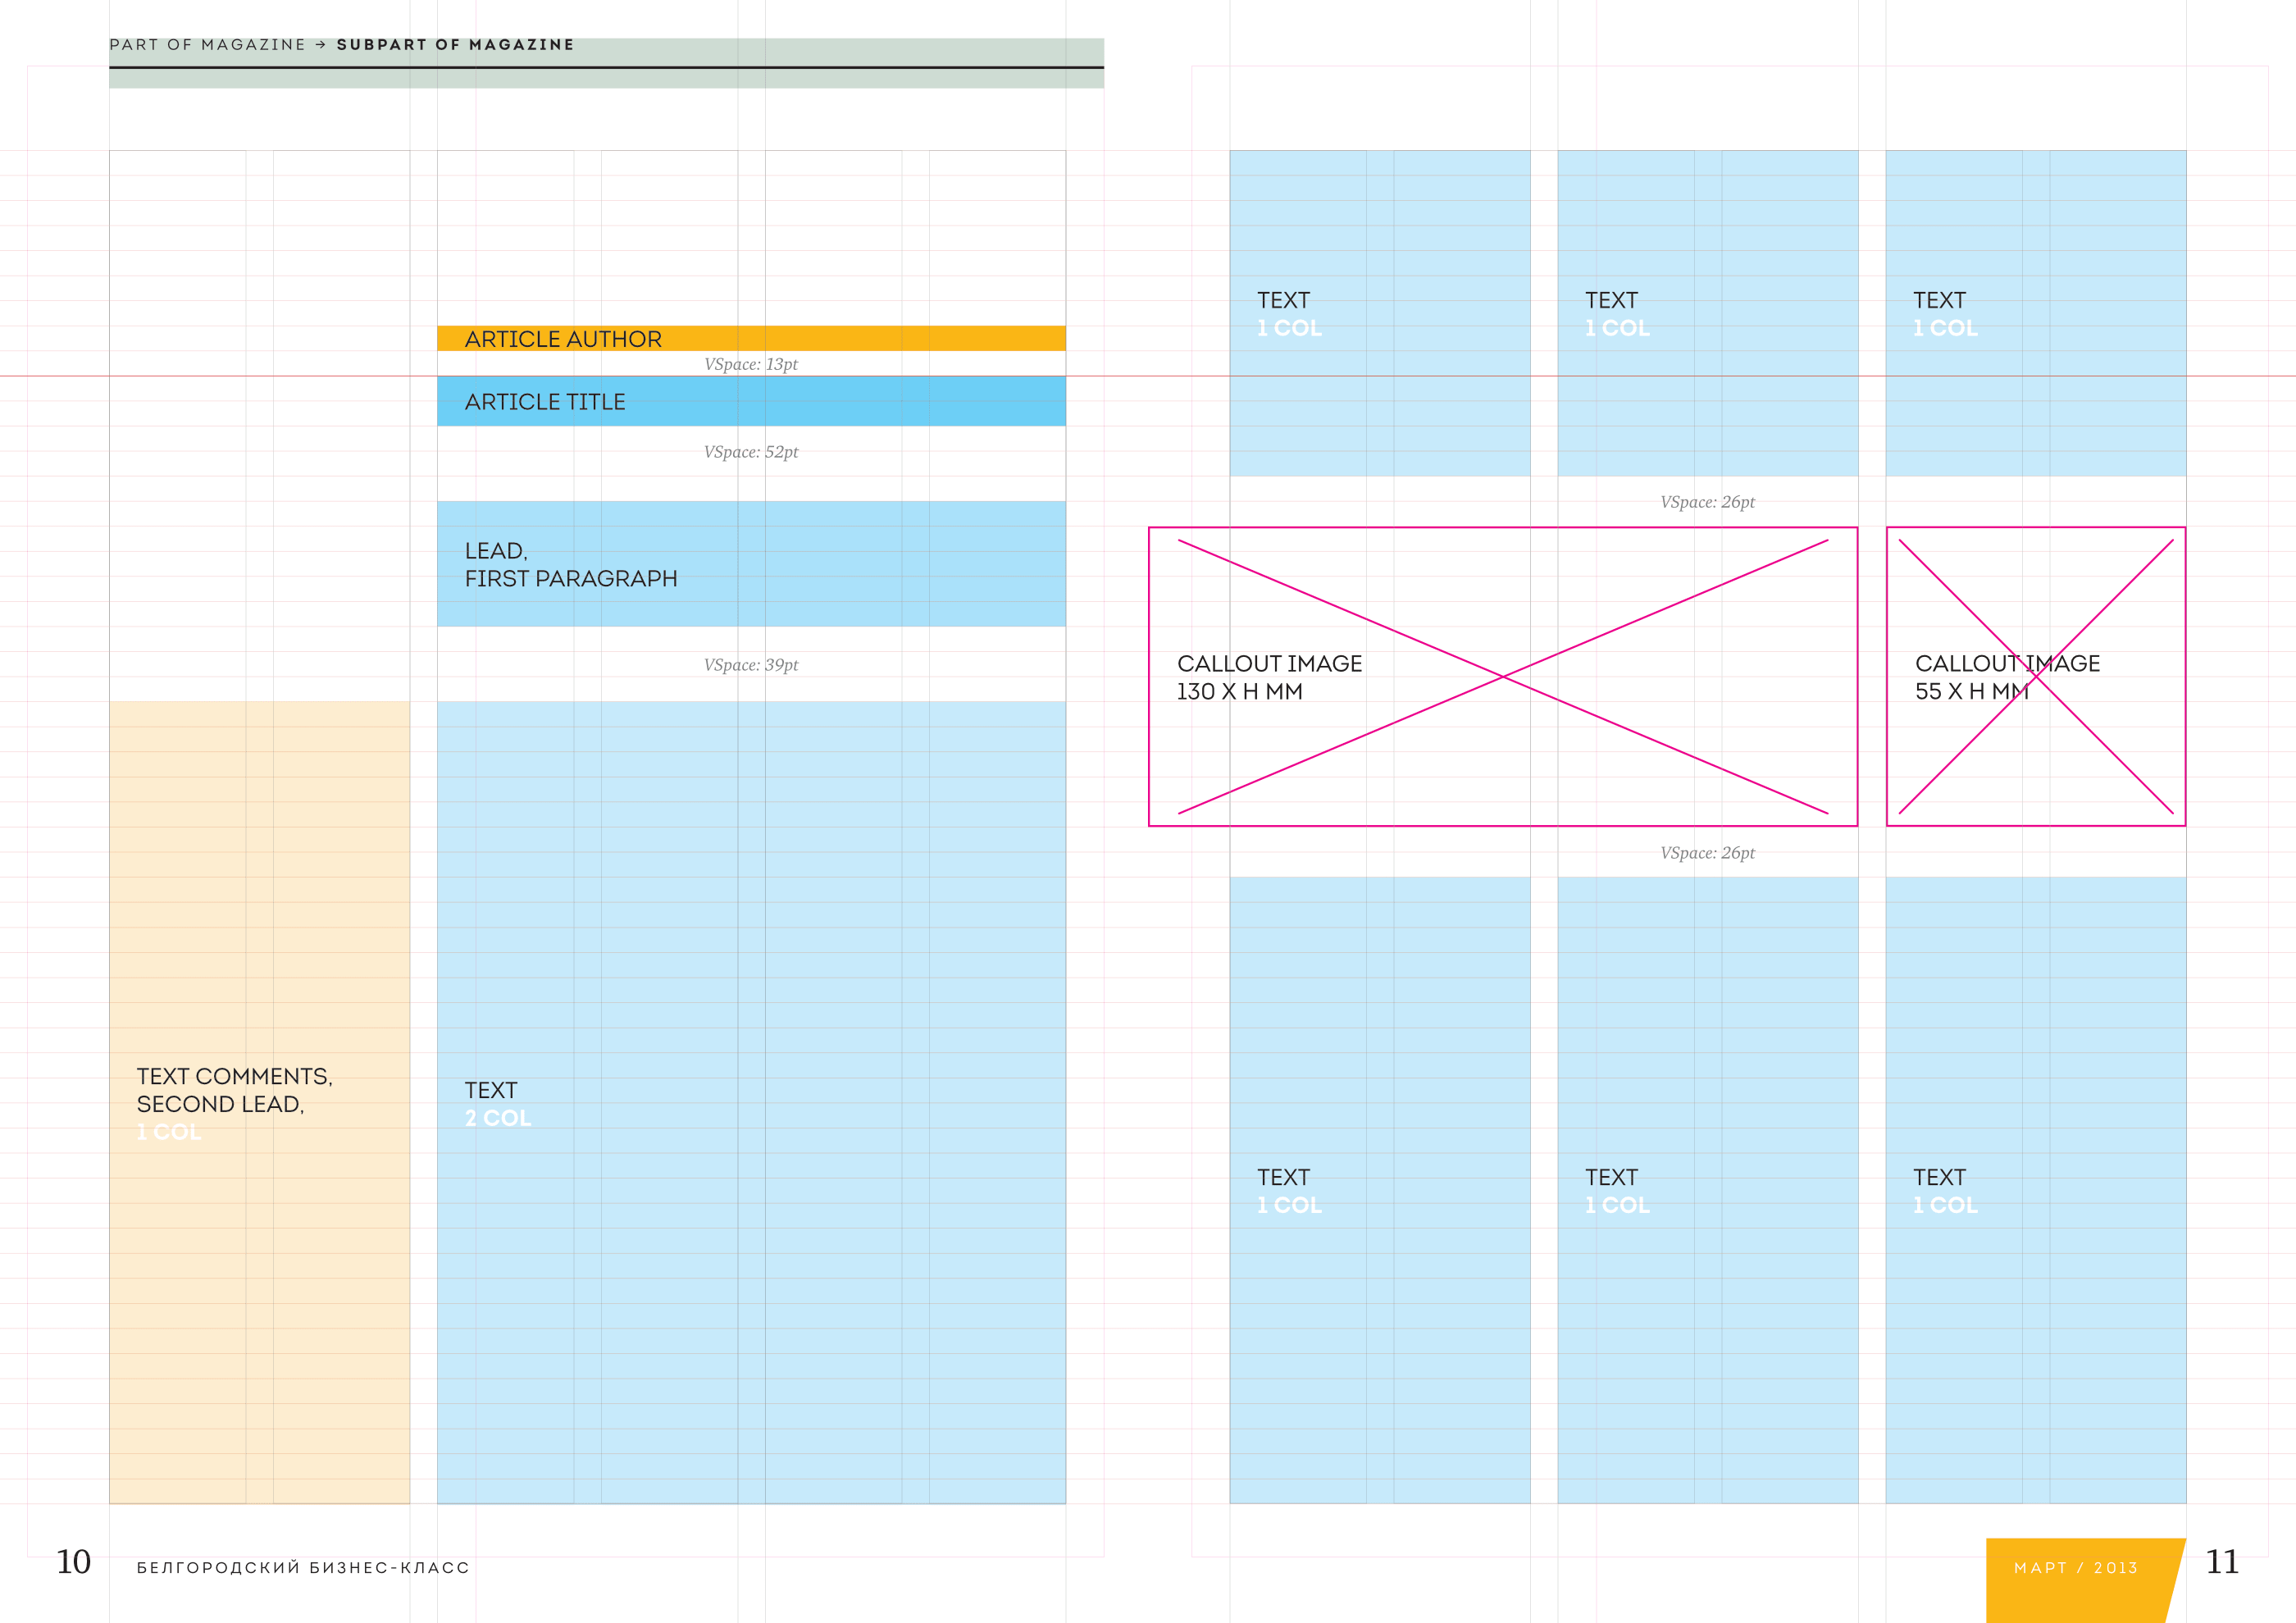The width and height of the screenshot is (2296, 1623).
Task: Click the 'VSpace: 13pt' label
Action: pos(751,364)
